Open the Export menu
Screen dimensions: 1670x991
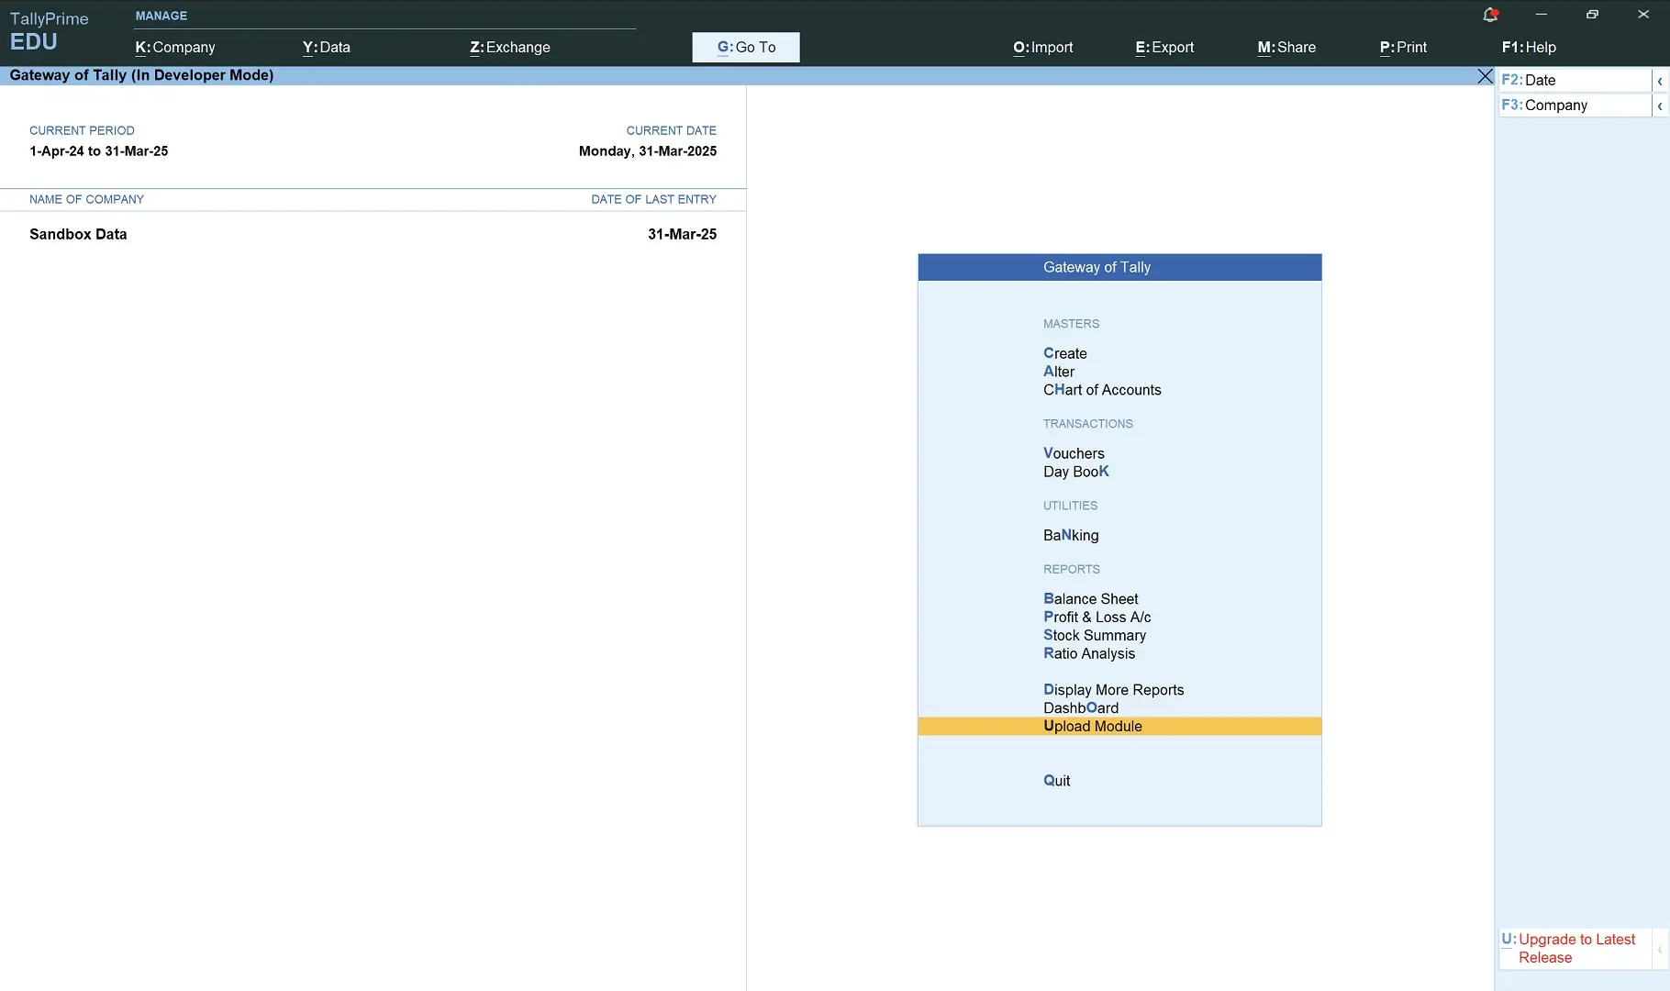point(1164,48)
